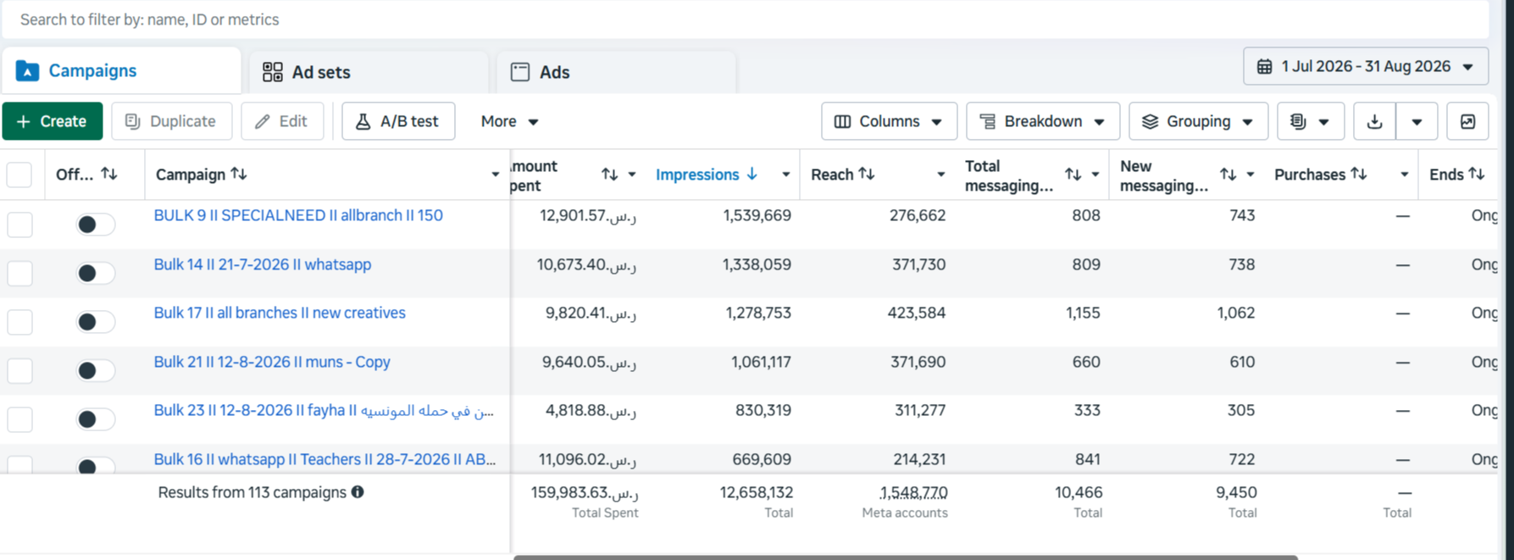Toggle the Bulk 14 whatsapp campaign switch
1514x560 pixels.
(95, 273)
